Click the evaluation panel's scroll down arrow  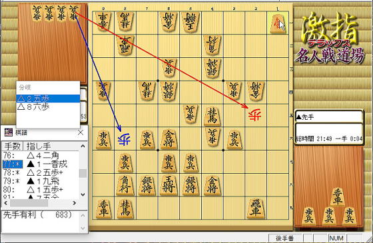click(83, 228)
